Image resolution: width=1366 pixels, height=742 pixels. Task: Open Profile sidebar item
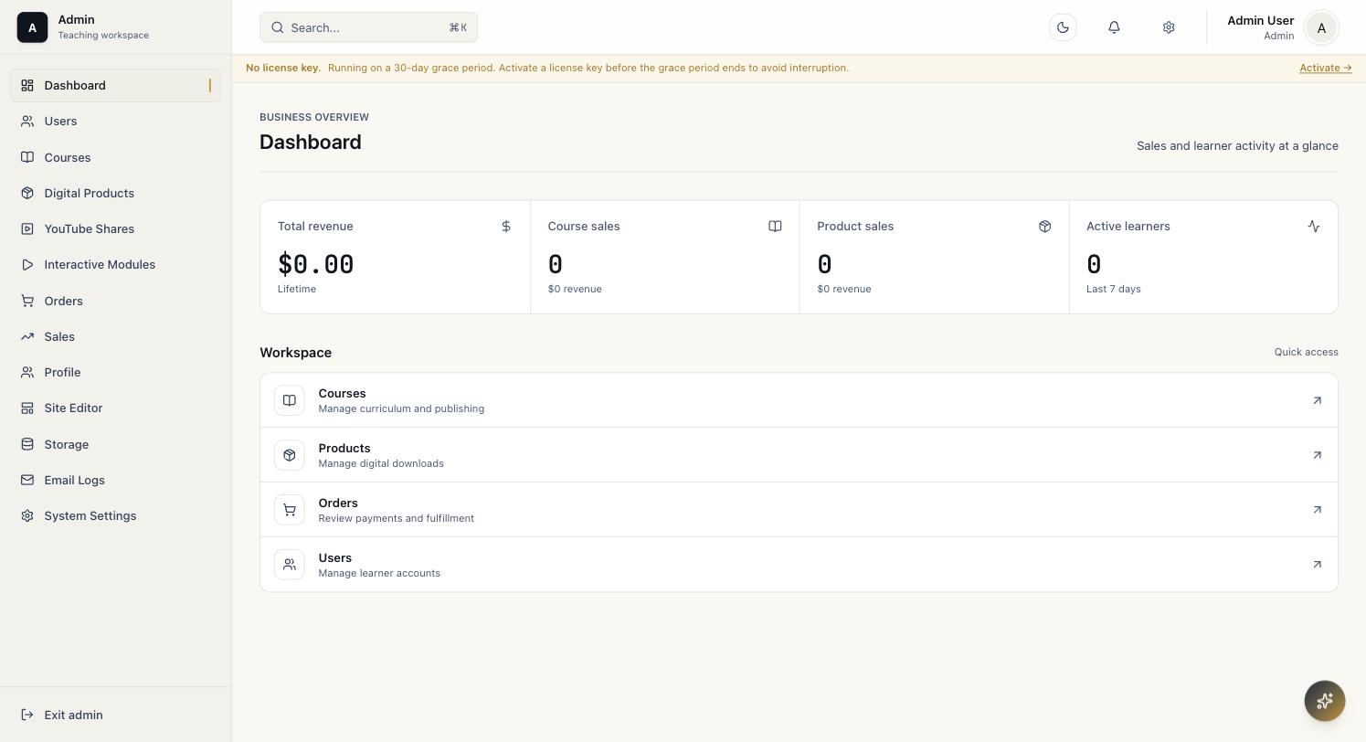click(x=116, y=372)
